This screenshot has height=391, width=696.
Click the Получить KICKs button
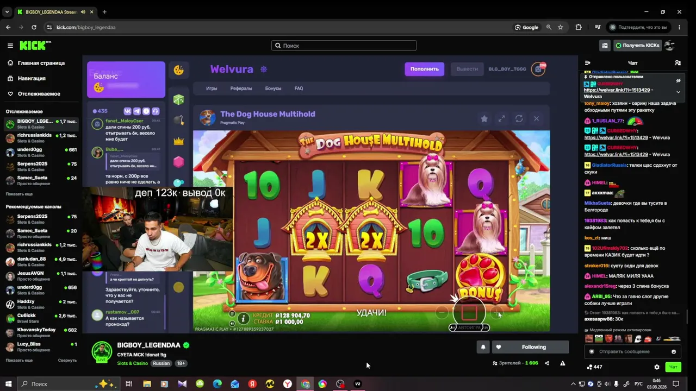pyautogui.click(x=638, y=46)
